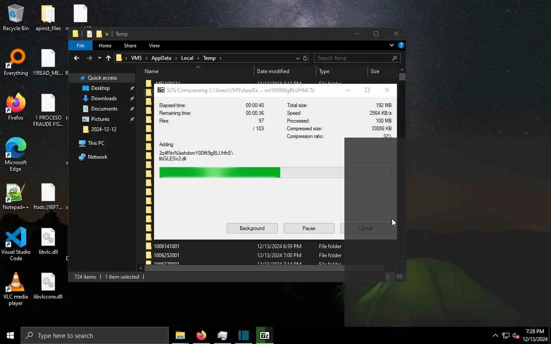The height and width of the screenshot is (344, 551).
Task: Send compression to Background
Action: [x=252, y=228]
